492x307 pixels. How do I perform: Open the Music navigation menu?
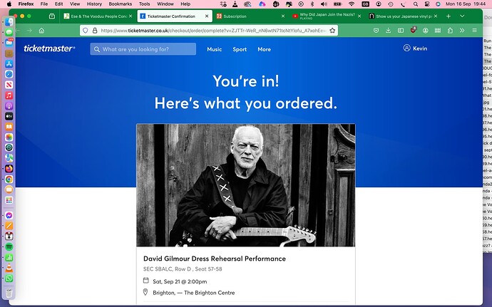(215, 49)
